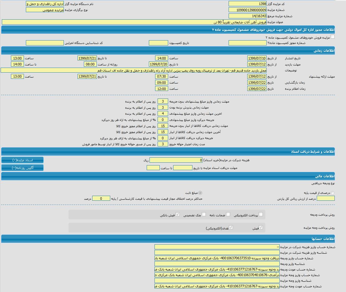Viewport: 346px width, 292px height.
Task: Click the عنوان مزایده title field
Action: [134, 22]
